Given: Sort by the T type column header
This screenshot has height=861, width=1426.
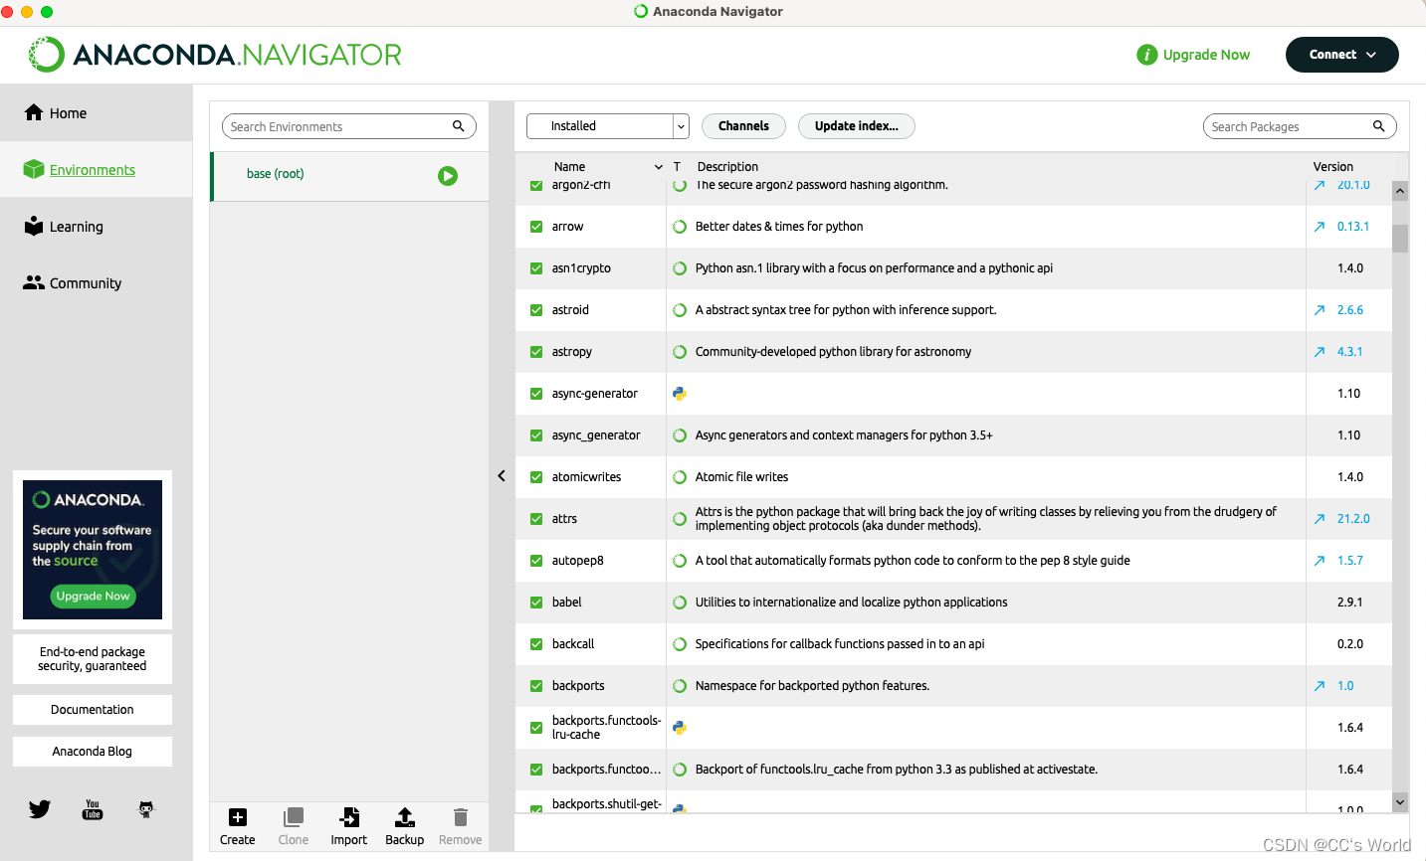Looking at the screenshot, I should tap(677, 167).
